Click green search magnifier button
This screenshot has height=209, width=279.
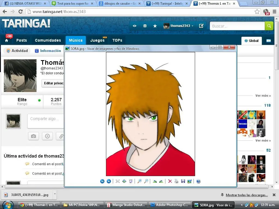pyautogui.click(x=269, y=26)
